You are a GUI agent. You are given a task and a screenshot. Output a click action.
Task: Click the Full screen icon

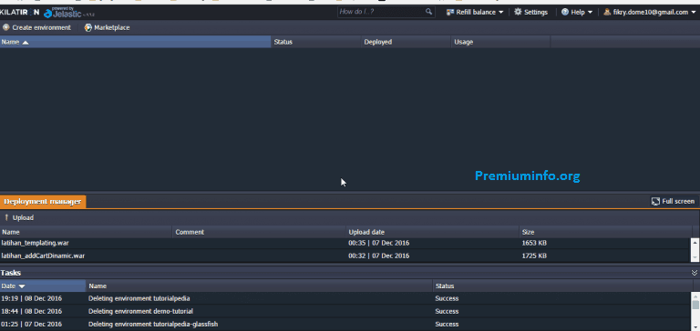pyautogui.click(x=655, y=201)
